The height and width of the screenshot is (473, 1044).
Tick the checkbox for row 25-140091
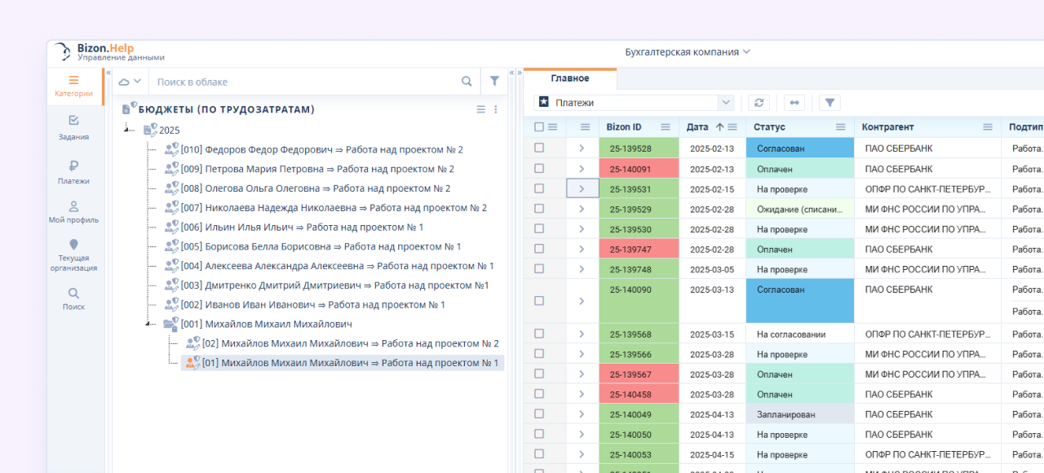coord(538,168)
